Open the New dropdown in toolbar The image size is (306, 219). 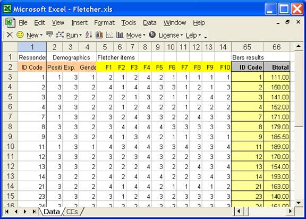pos(35,35)
